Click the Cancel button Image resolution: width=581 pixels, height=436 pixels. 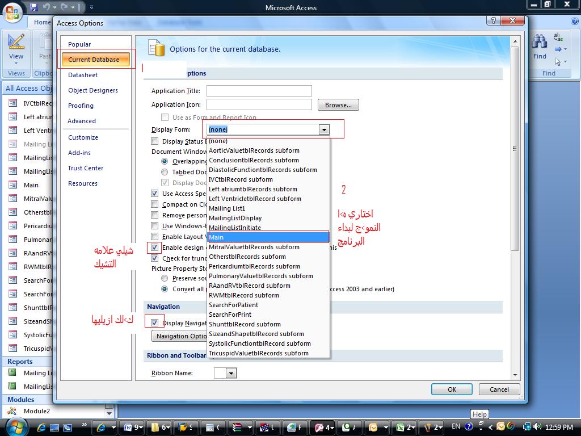(499, 389)
